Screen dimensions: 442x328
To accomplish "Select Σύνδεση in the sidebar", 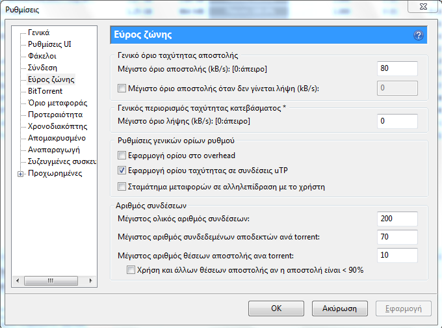I will coord(42,68).
